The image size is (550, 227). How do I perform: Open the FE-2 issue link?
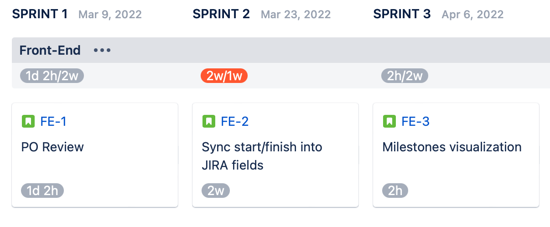click(x=234, y=122)
